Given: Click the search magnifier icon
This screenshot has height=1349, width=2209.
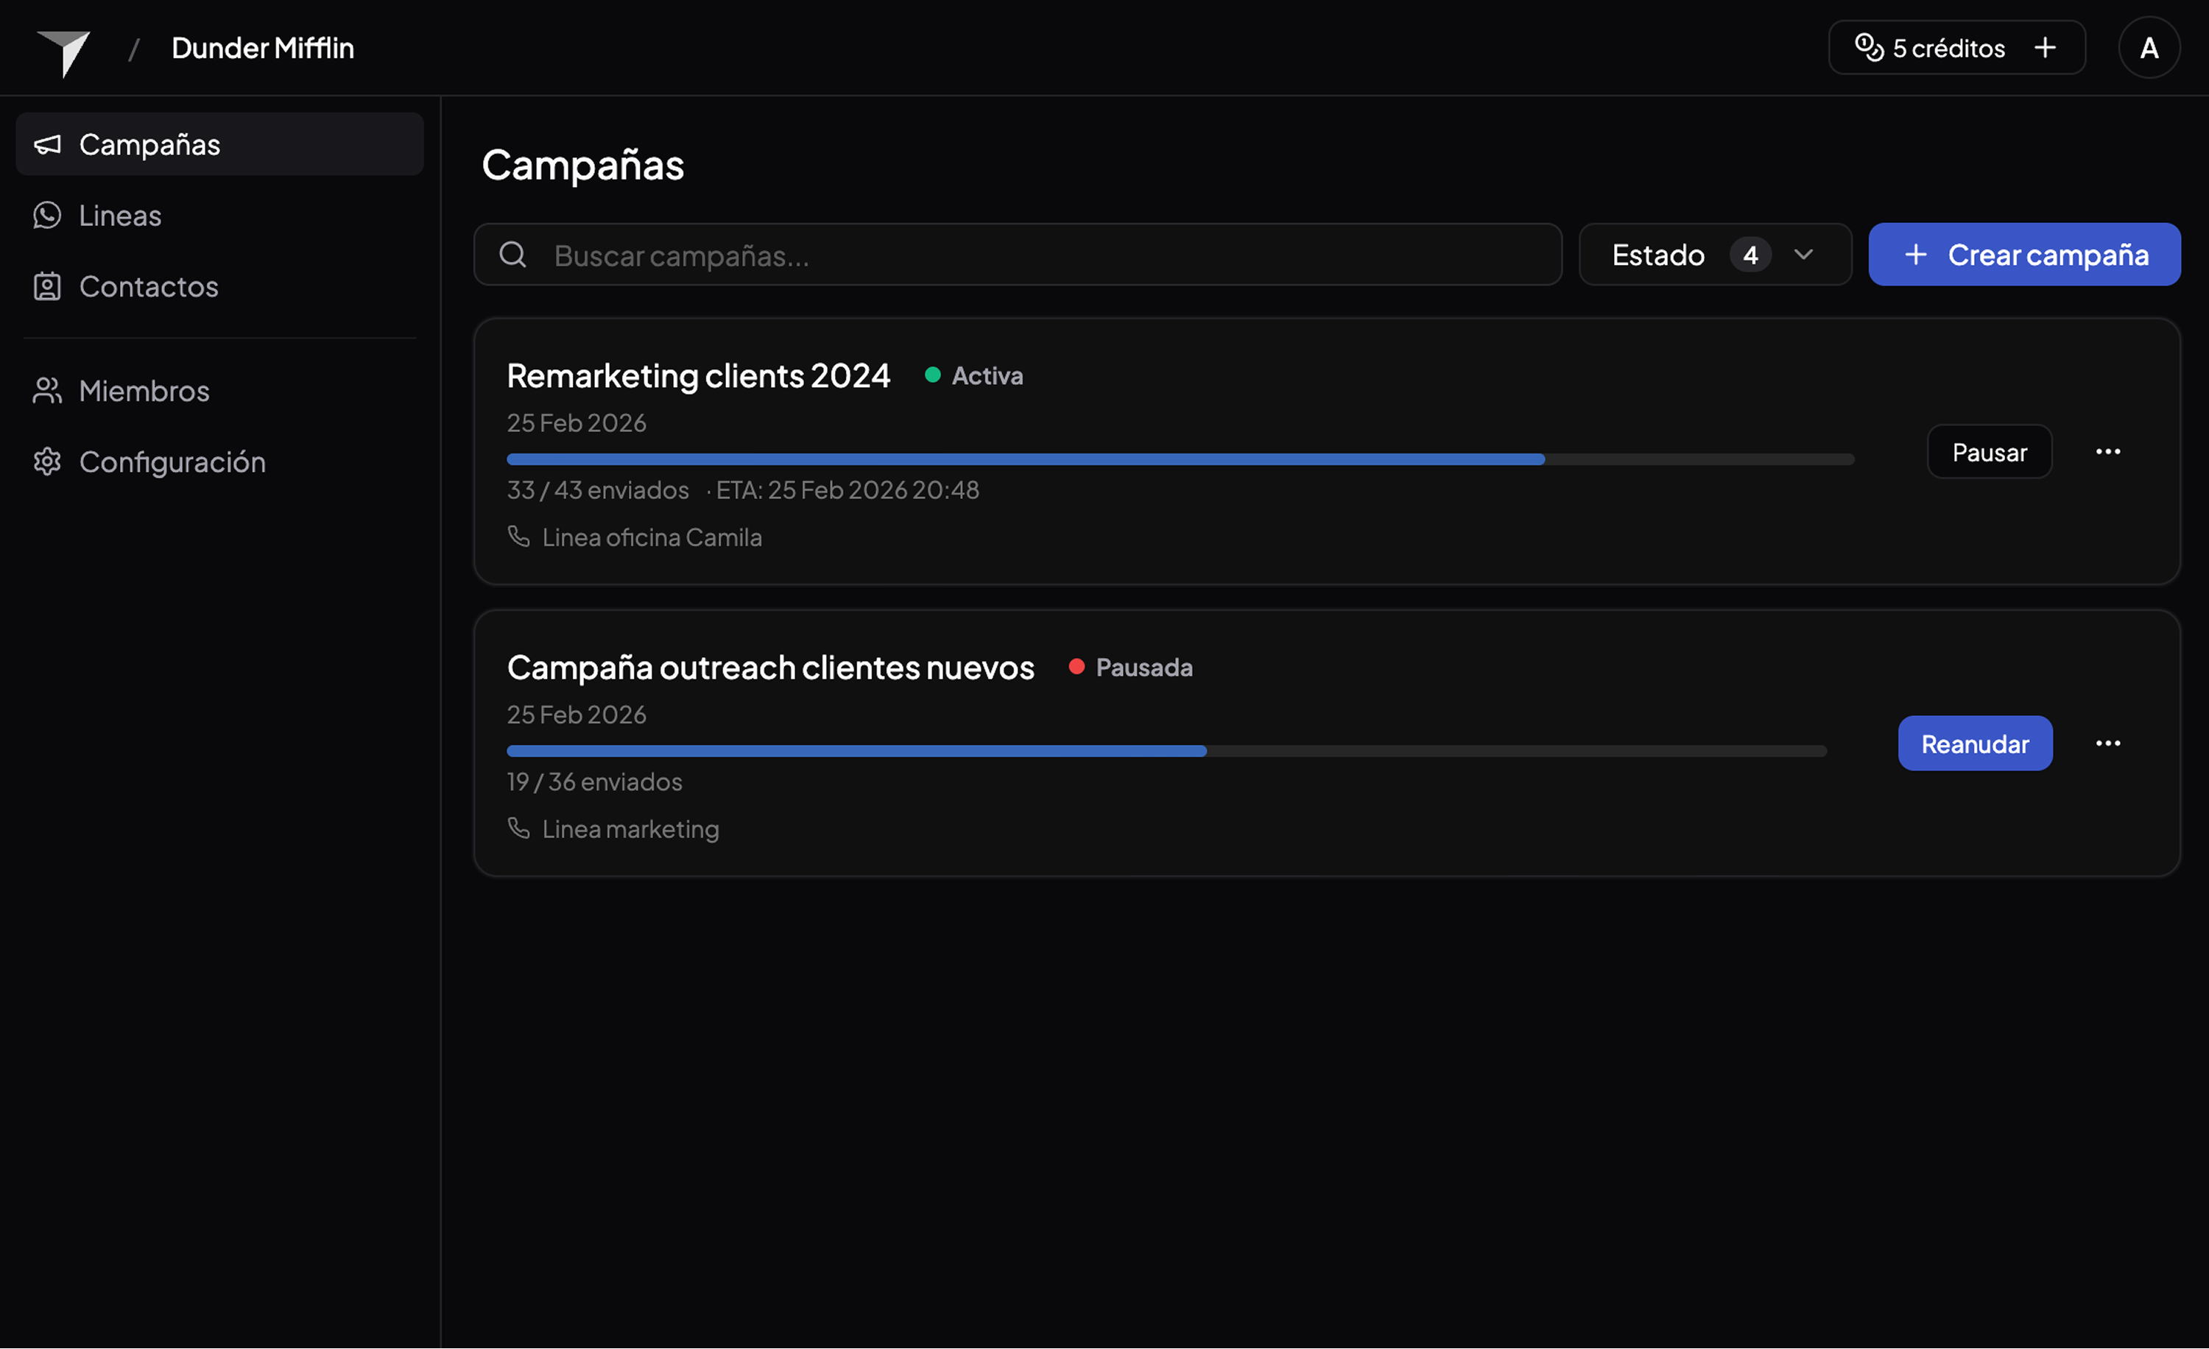Looking at the screenshot, I should pos(512,255).
